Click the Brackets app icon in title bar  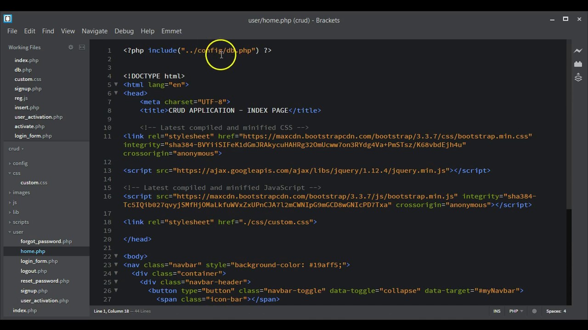click(x=7, y=19)
